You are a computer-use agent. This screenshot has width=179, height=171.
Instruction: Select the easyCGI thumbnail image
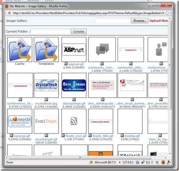point(20,121)
